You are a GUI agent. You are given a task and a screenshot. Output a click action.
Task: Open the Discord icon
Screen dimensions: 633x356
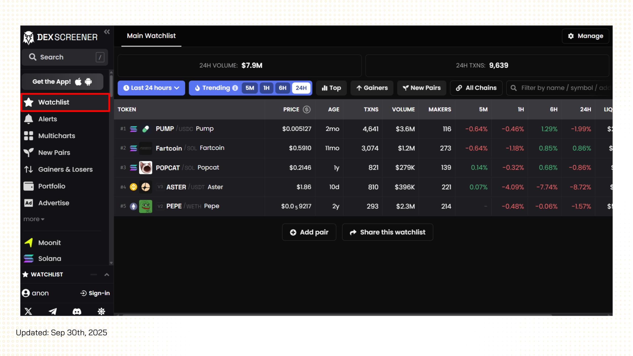[77, 311]
